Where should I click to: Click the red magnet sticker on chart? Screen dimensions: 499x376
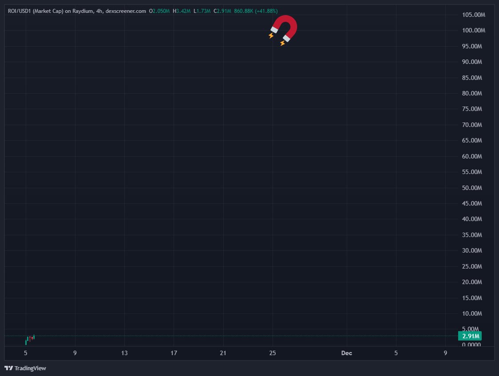[283, 30]
